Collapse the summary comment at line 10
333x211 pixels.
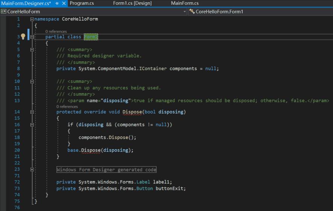[32, 81]
